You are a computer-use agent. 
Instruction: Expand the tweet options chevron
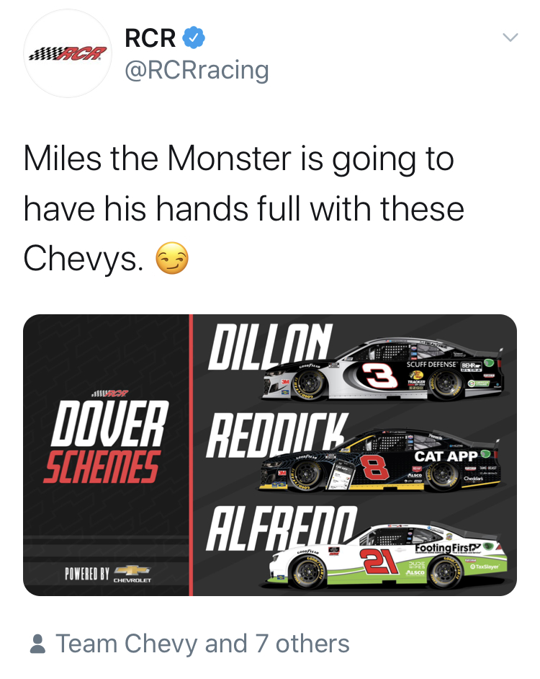click(510, 37)
